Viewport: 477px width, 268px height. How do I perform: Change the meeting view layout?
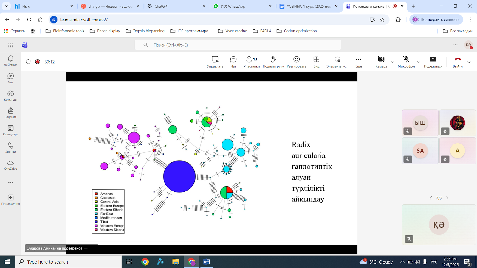(316, 62)
